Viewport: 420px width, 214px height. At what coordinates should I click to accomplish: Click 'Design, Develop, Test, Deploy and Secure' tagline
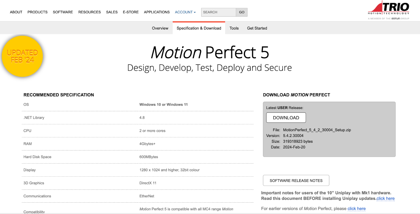point(209,68)
